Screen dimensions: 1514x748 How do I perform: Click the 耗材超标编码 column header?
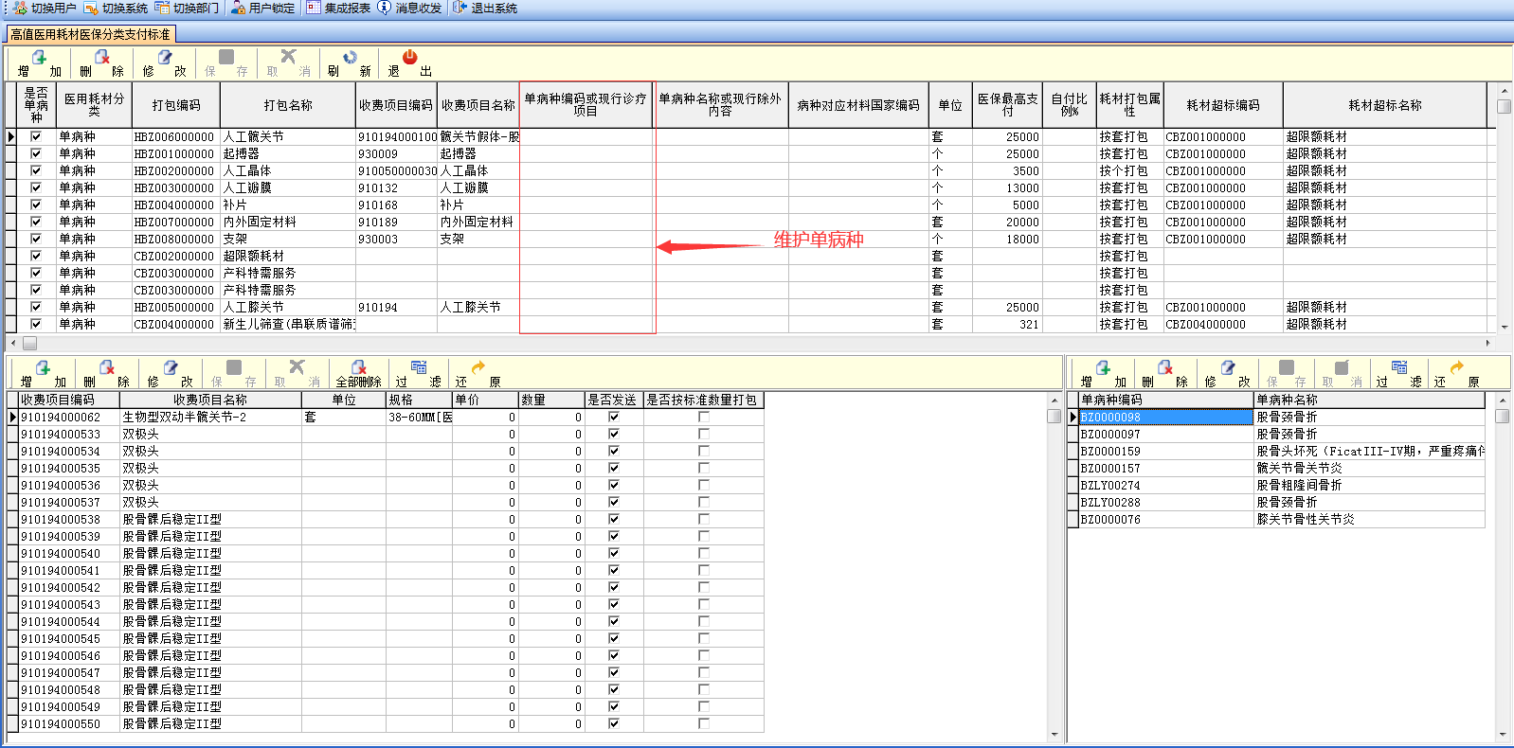pos(1223,105)
